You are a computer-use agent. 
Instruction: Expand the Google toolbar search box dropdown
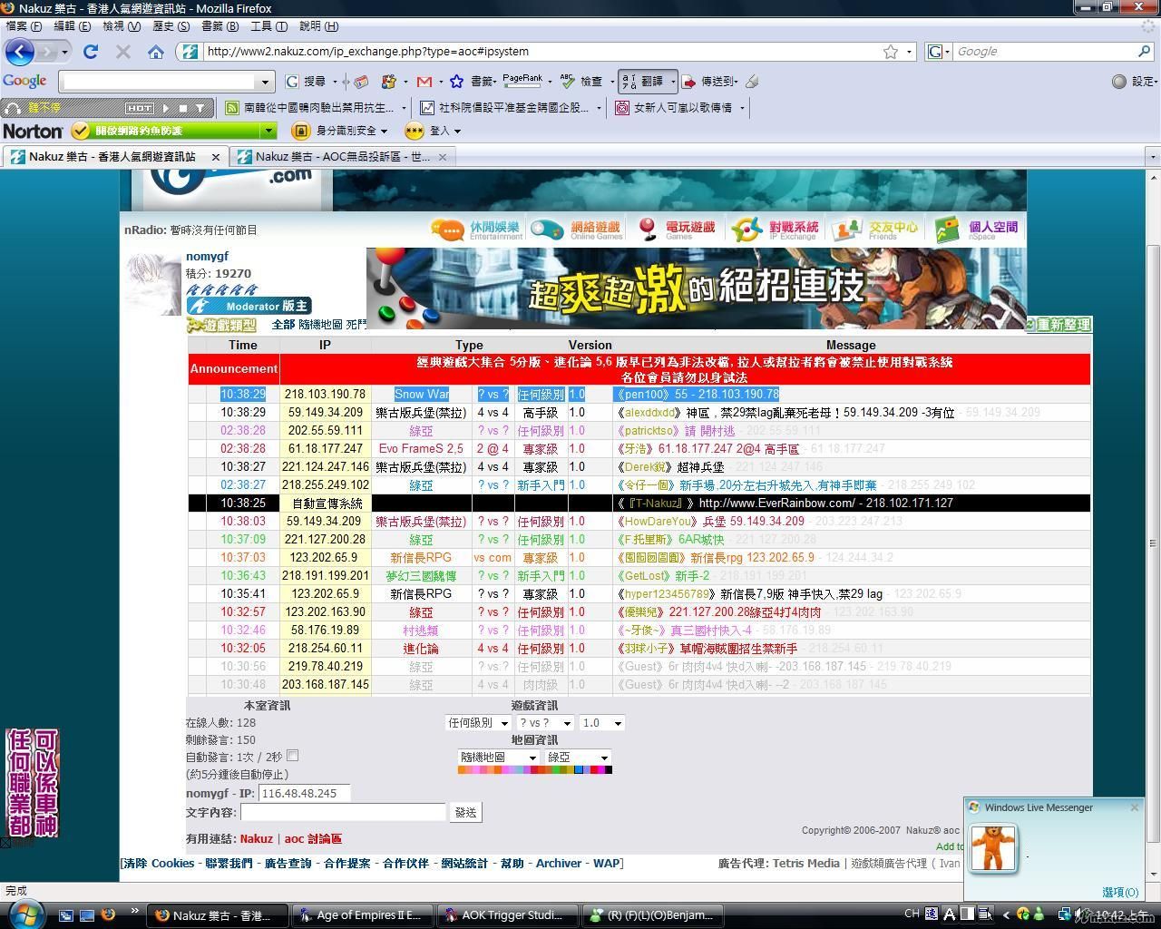click(x=265, y=82)
